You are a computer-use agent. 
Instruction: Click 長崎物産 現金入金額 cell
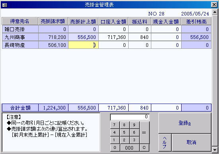tap(166, 45)
